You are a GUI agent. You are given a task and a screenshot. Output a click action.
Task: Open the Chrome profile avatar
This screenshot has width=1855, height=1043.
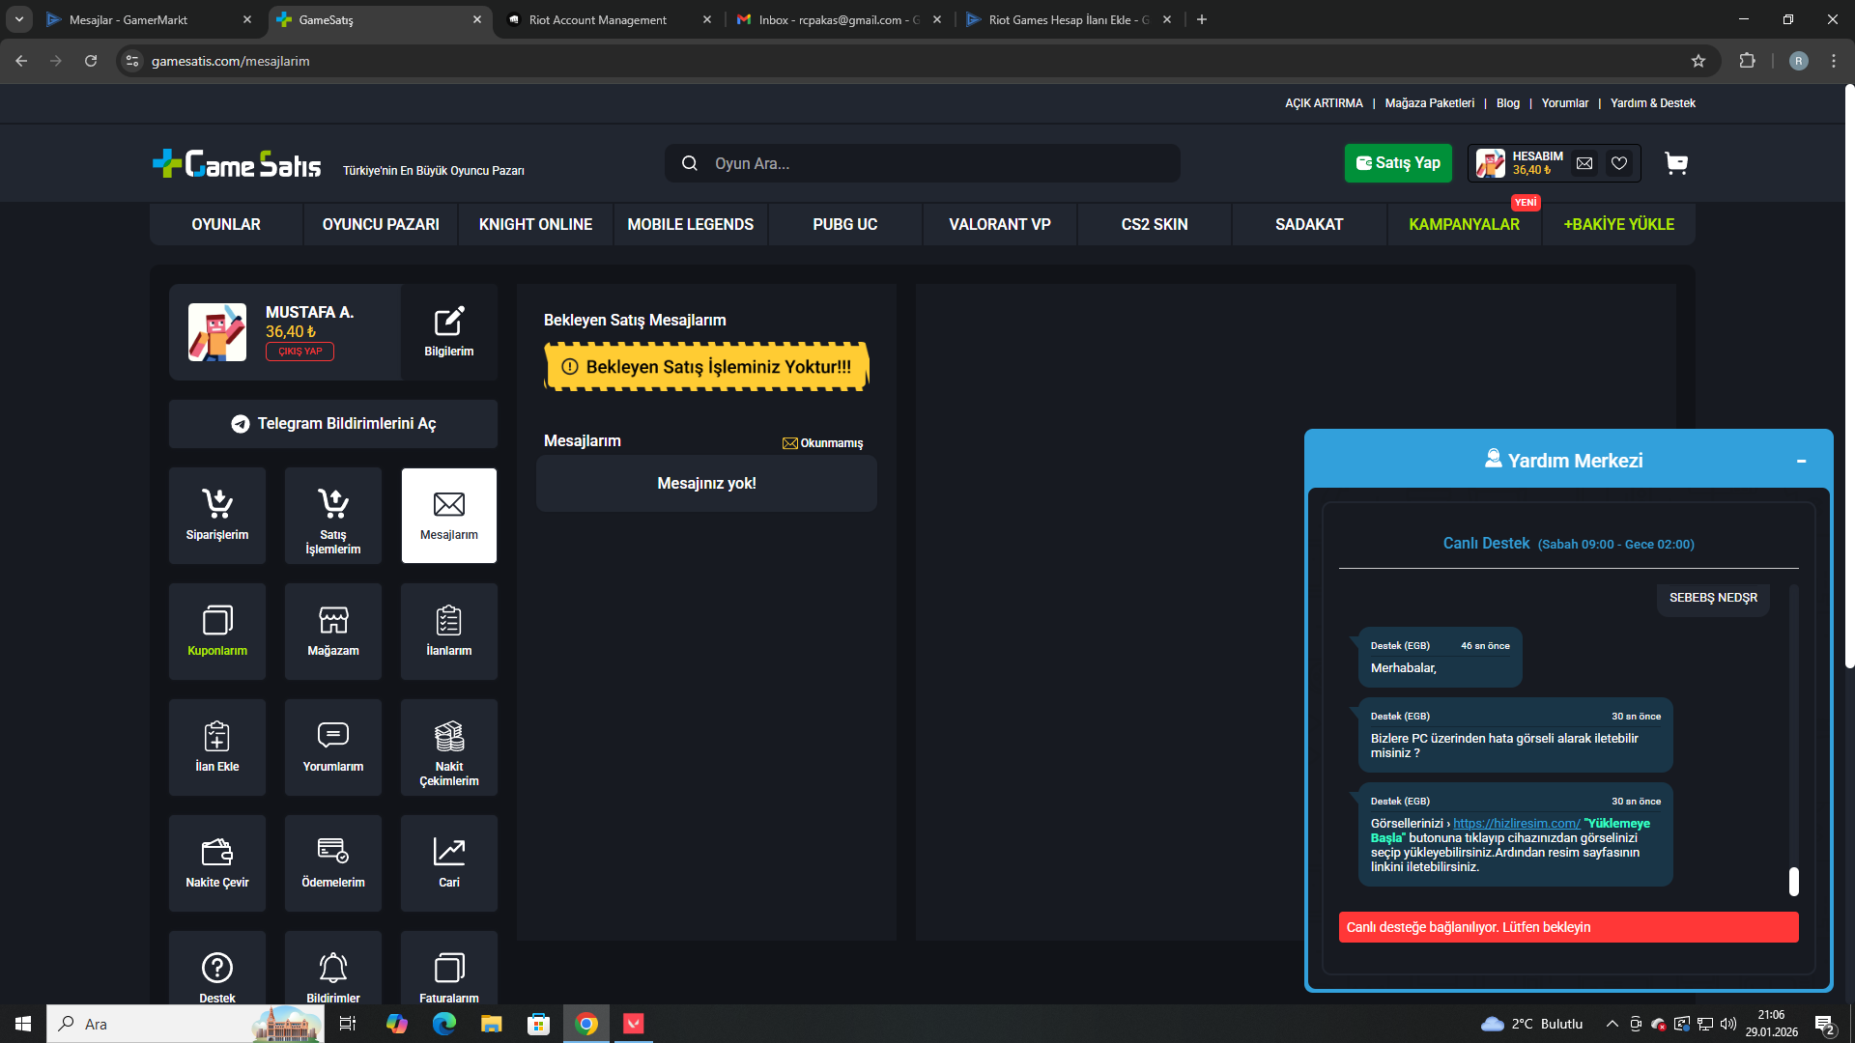click(x=1798, y=61)
